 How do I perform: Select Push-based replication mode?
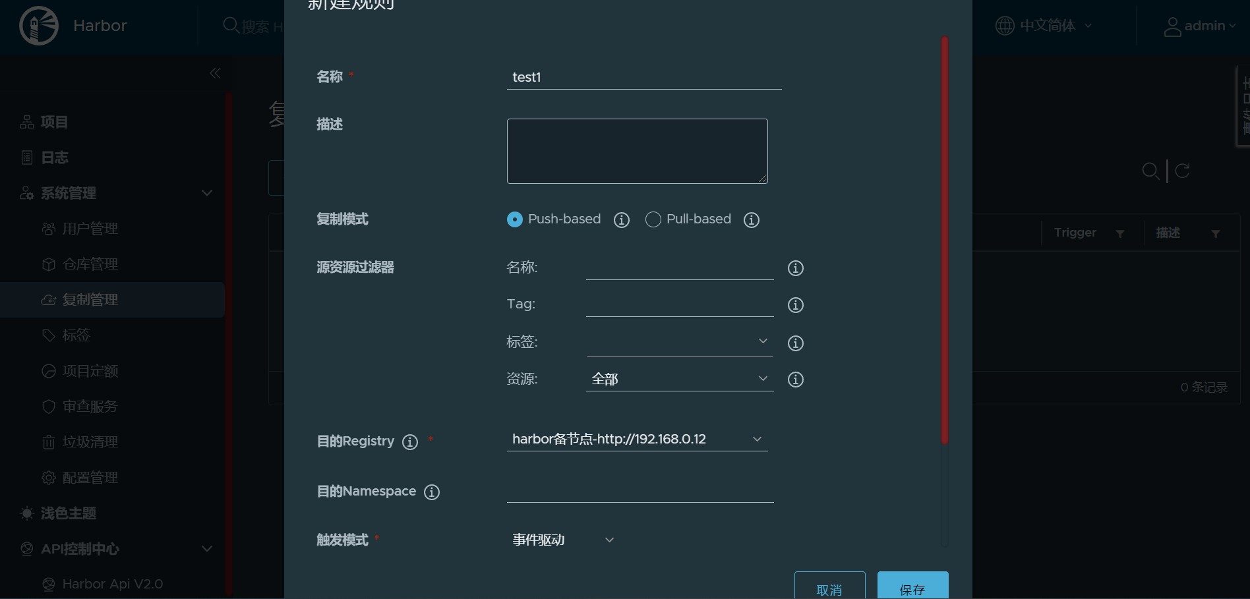click(x=515, y=219)
